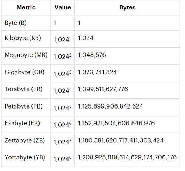185x171 pixels.
Task: Click the Yottabyte bytes value ending in 706,176
Action: coord(127,157)
